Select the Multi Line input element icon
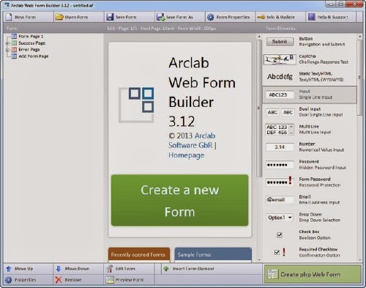Image resolution: width=366 pixels, height=288 pixels. click(280, 130)
